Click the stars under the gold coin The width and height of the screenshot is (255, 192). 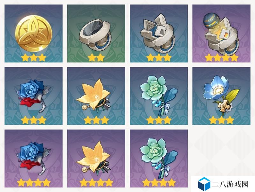pos(34,58)
